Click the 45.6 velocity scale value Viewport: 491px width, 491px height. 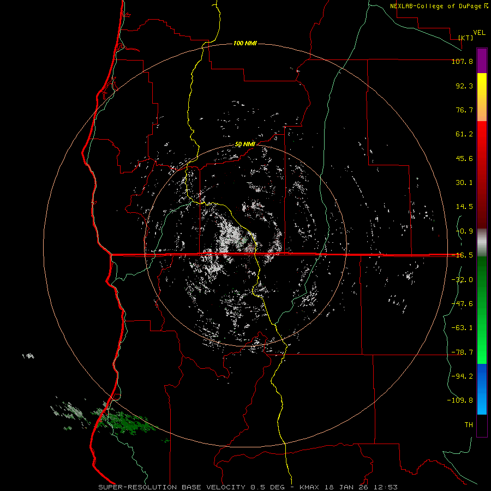click(464, 158)
